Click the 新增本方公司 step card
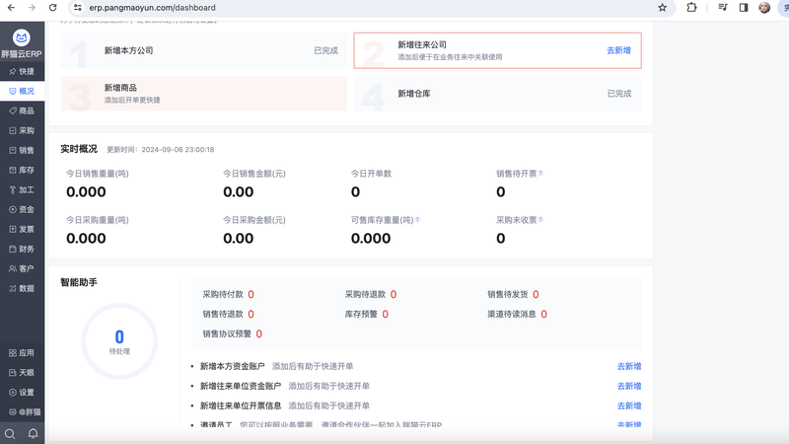The height and width of the screenshot is (444, 789). tap(204, 50)
